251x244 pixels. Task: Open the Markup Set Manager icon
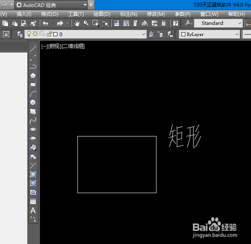coord(154,23)
